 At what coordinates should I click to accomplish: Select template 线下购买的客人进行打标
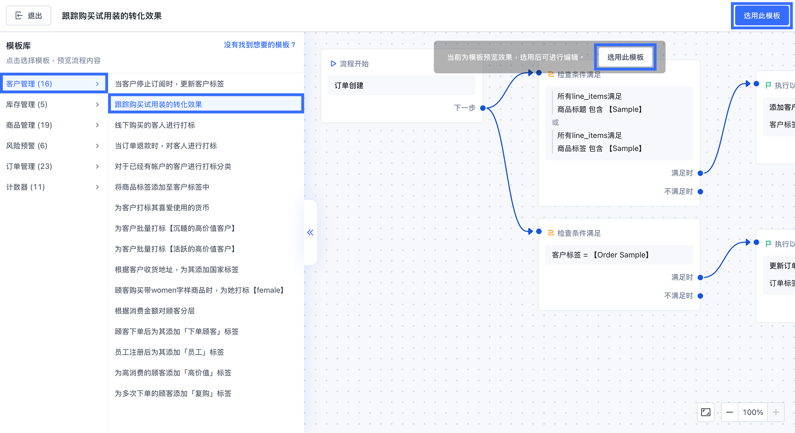tap(206, 125)
